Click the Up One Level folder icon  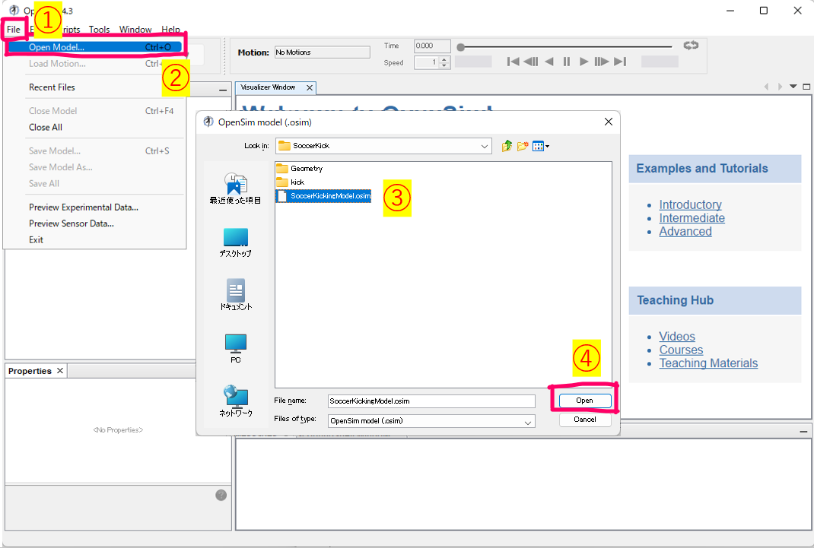coord(507,146)
